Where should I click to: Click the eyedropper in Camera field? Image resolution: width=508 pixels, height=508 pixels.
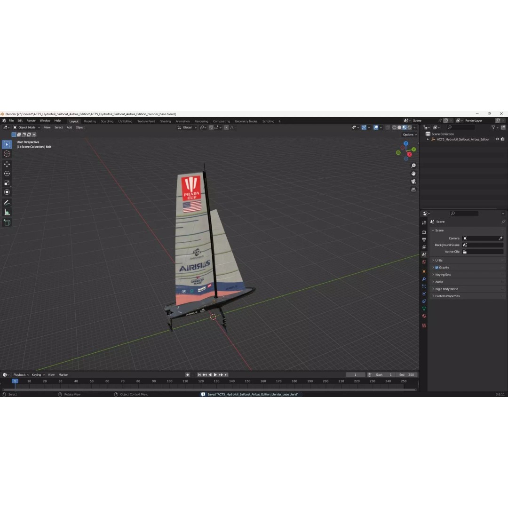pos(500,238)
